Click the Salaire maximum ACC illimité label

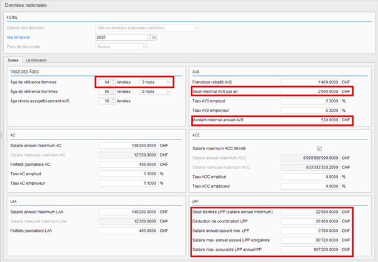pyautogui.click(x=219, y=149)
